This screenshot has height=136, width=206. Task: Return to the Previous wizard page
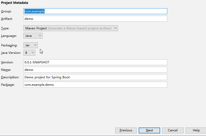[126, 130]
